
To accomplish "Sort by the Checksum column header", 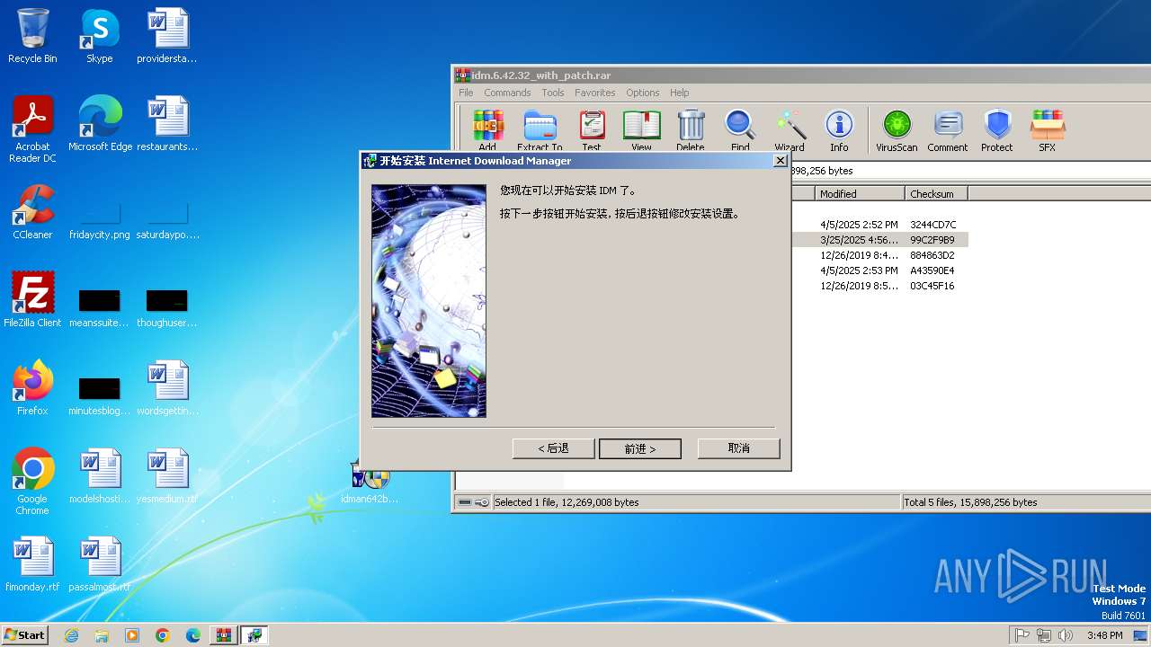I will [936, 194].
